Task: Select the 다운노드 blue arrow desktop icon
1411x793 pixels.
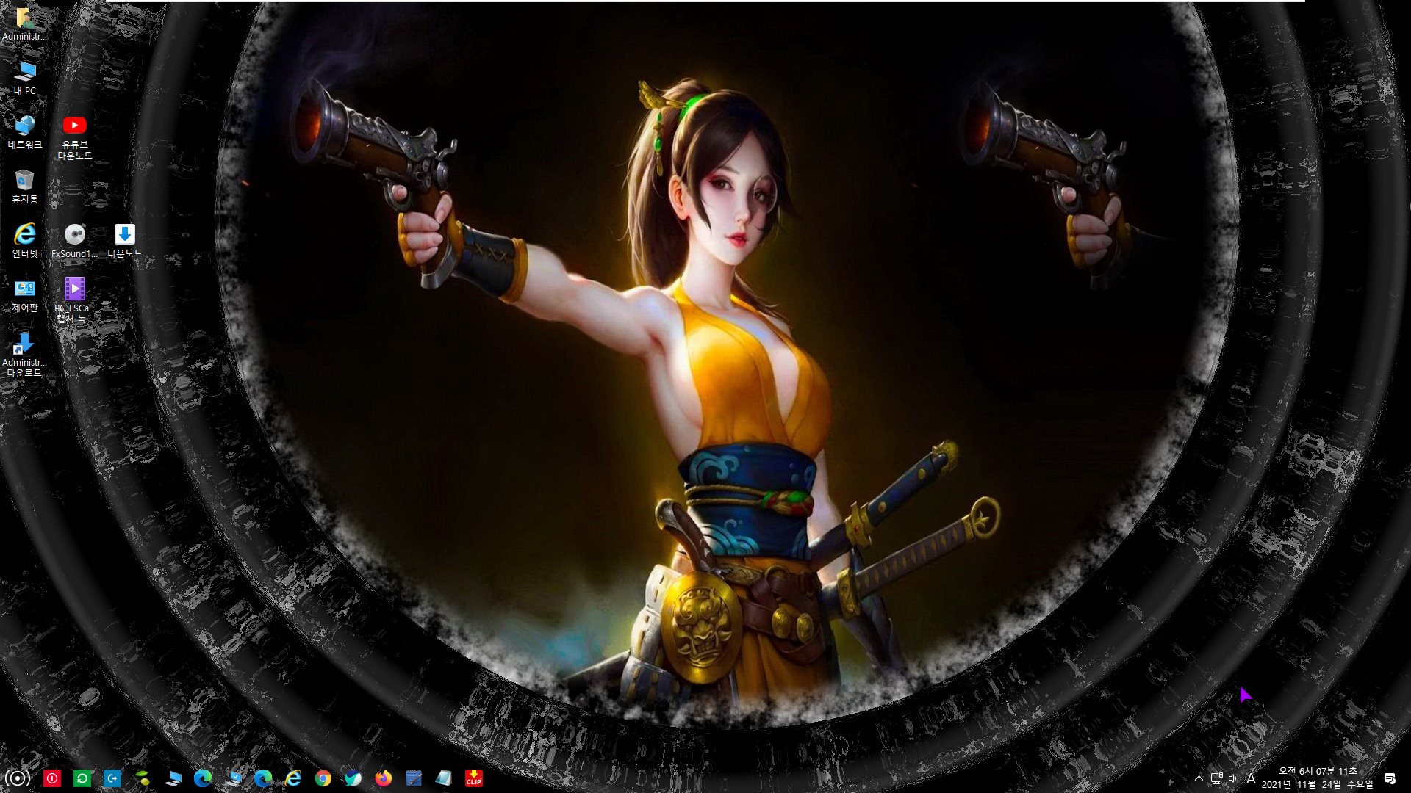Action: 124,241
